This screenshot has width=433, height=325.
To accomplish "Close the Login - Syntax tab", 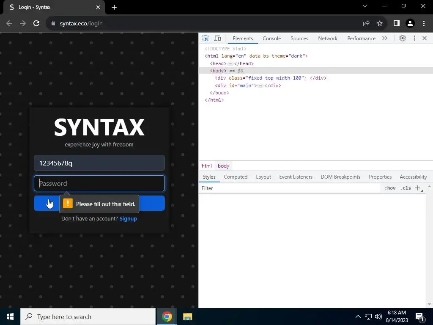I will (98, 7).
